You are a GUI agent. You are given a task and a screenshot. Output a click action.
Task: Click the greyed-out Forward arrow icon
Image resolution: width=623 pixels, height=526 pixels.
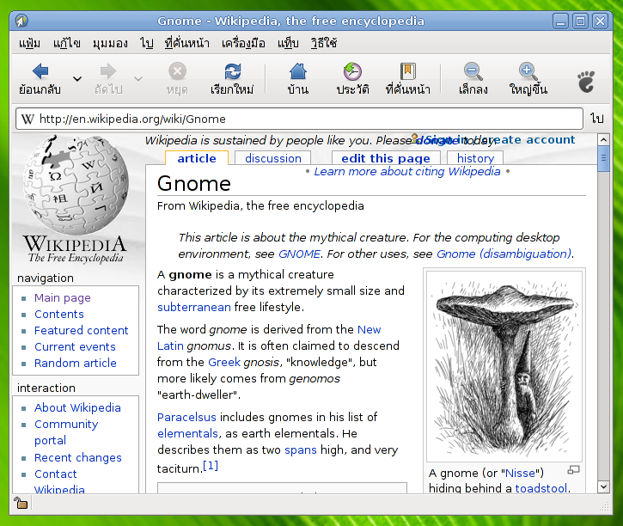pyautogui.click(x=108, y=71)
